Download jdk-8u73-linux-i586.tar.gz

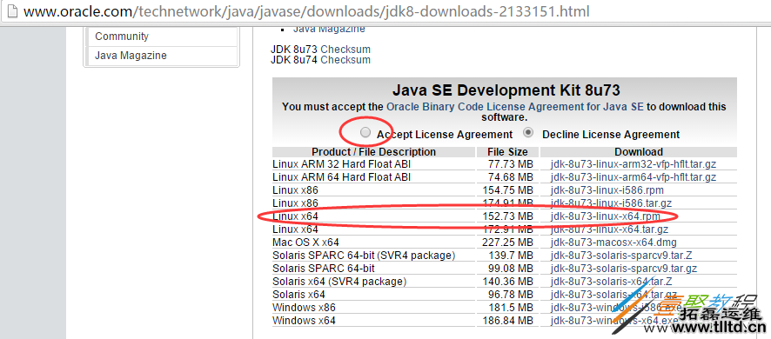click(x=611, y=203)
